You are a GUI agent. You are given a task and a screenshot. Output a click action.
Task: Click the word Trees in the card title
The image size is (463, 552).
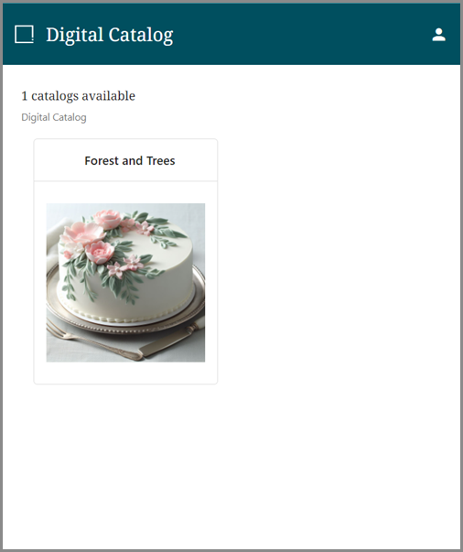pyautogui.click(x=161, y=160)
